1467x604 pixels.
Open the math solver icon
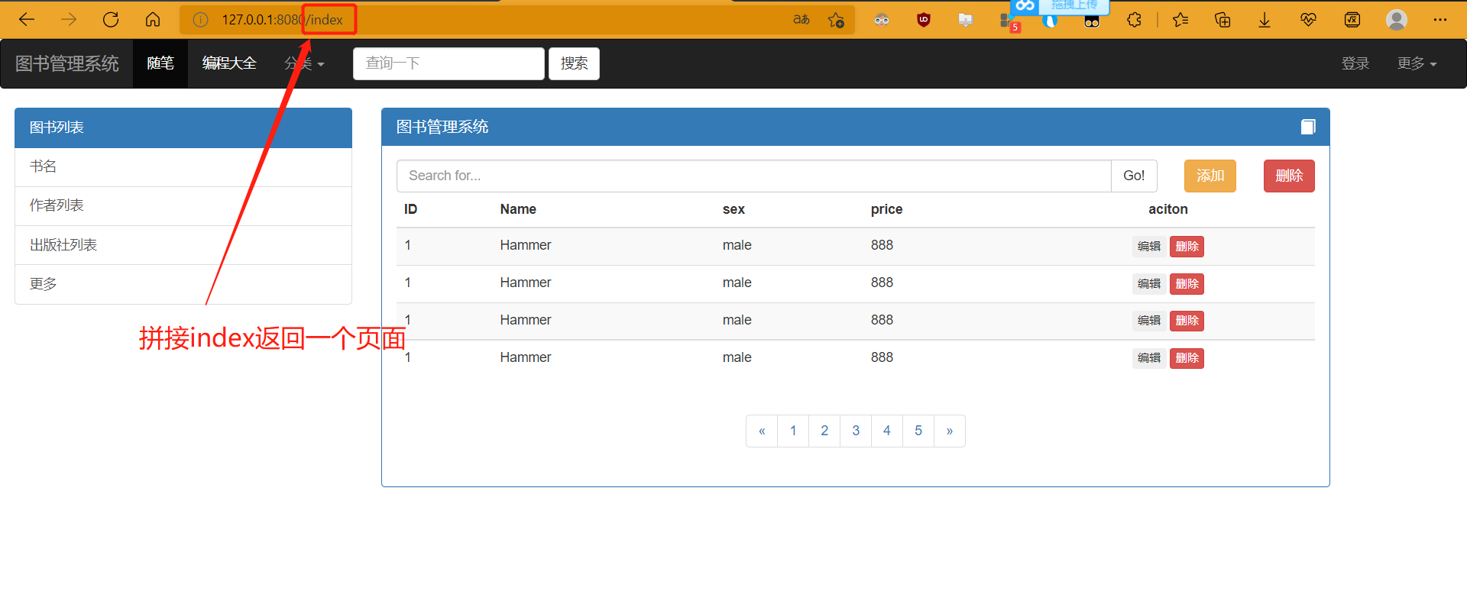tap(1352, 20)
